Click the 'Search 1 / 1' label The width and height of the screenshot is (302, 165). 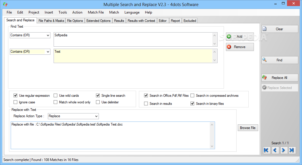click(280, 143)
